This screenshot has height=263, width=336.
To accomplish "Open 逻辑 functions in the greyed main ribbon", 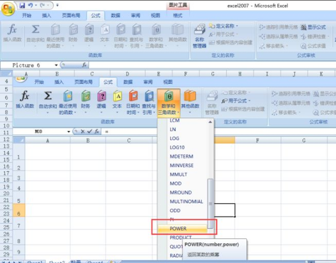I will [x=89, y=35].
